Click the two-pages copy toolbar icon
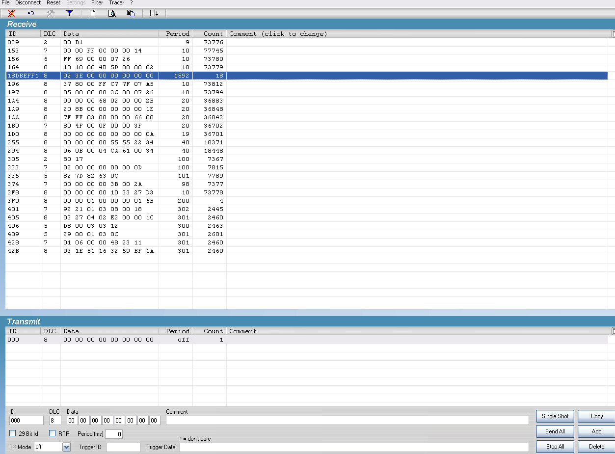This screenshot has height=454, width=615. click(131, 13)
